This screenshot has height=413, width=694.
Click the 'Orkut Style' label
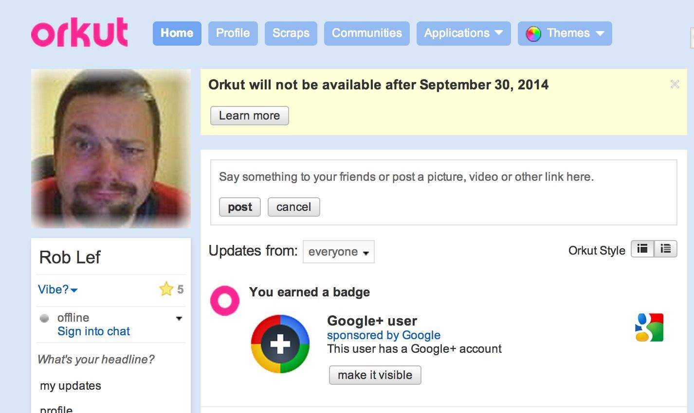(597, 251)
